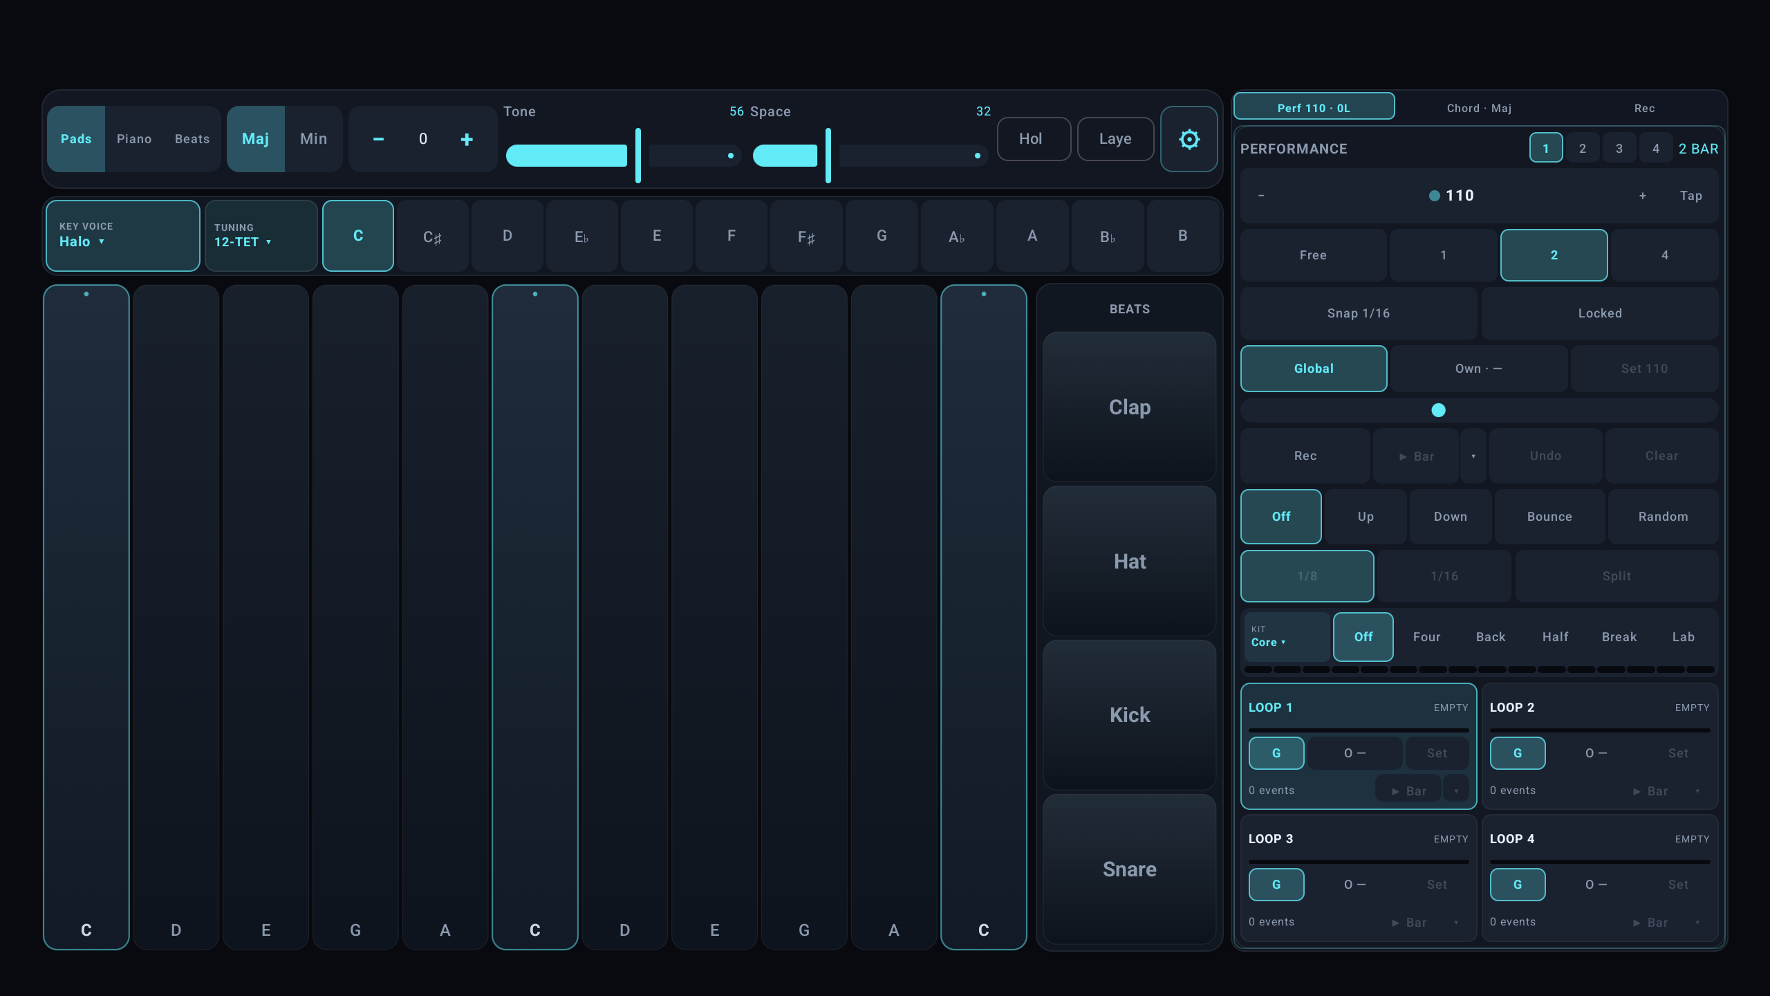Toggle the Locked button
This screenshot has width=1770, height=996.
[1600, 313]
